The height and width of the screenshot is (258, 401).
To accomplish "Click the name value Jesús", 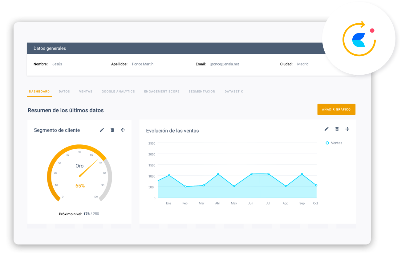I will pos(57,64).
